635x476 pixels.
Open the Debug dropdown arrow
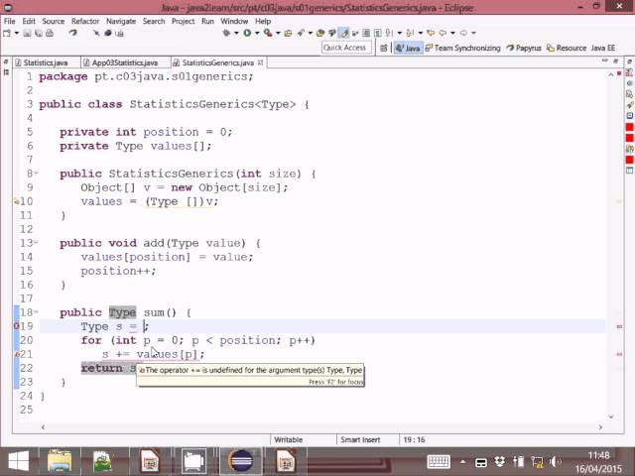pyautogui.click(x=236, y=33)
